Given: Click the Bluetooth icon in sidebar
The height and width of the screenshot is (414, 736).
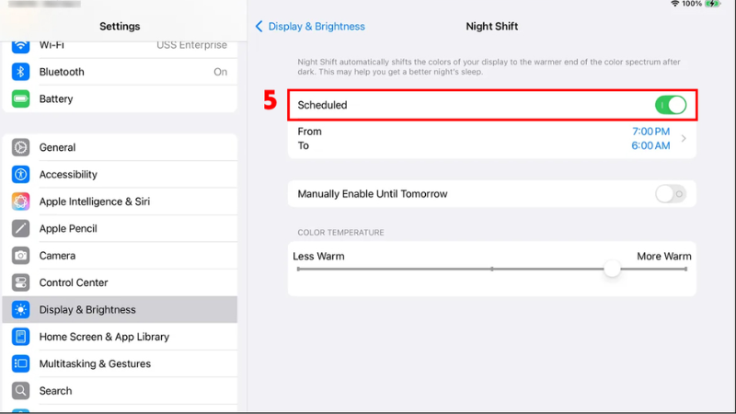Looking at the screenshot, I should (x=20, y=72).
